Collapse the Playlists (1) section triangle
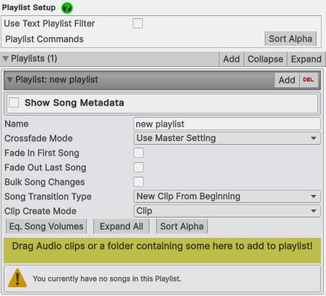 click(5, 59)
